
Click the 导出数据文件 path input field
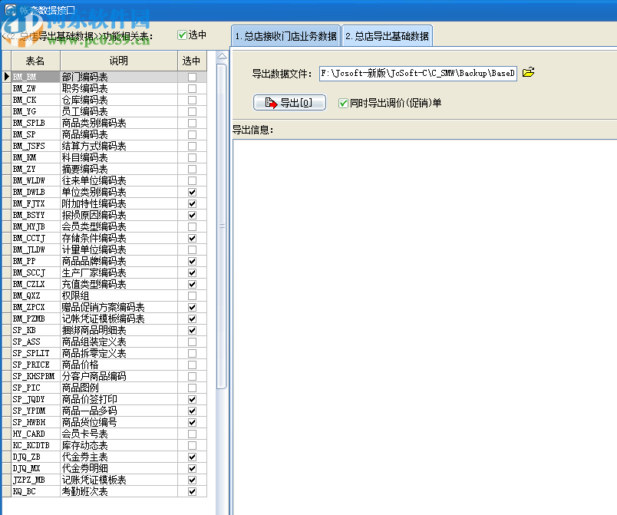pyautogui.click(x=418, y=73)
